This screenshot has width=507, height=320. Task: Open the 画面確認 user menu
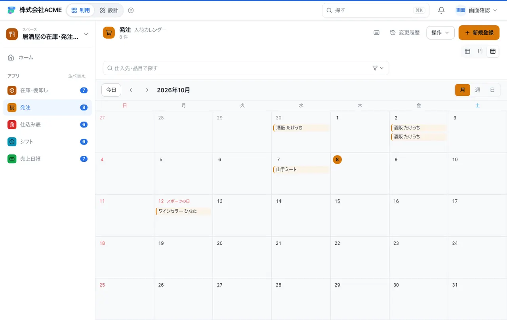pos(477,10)
